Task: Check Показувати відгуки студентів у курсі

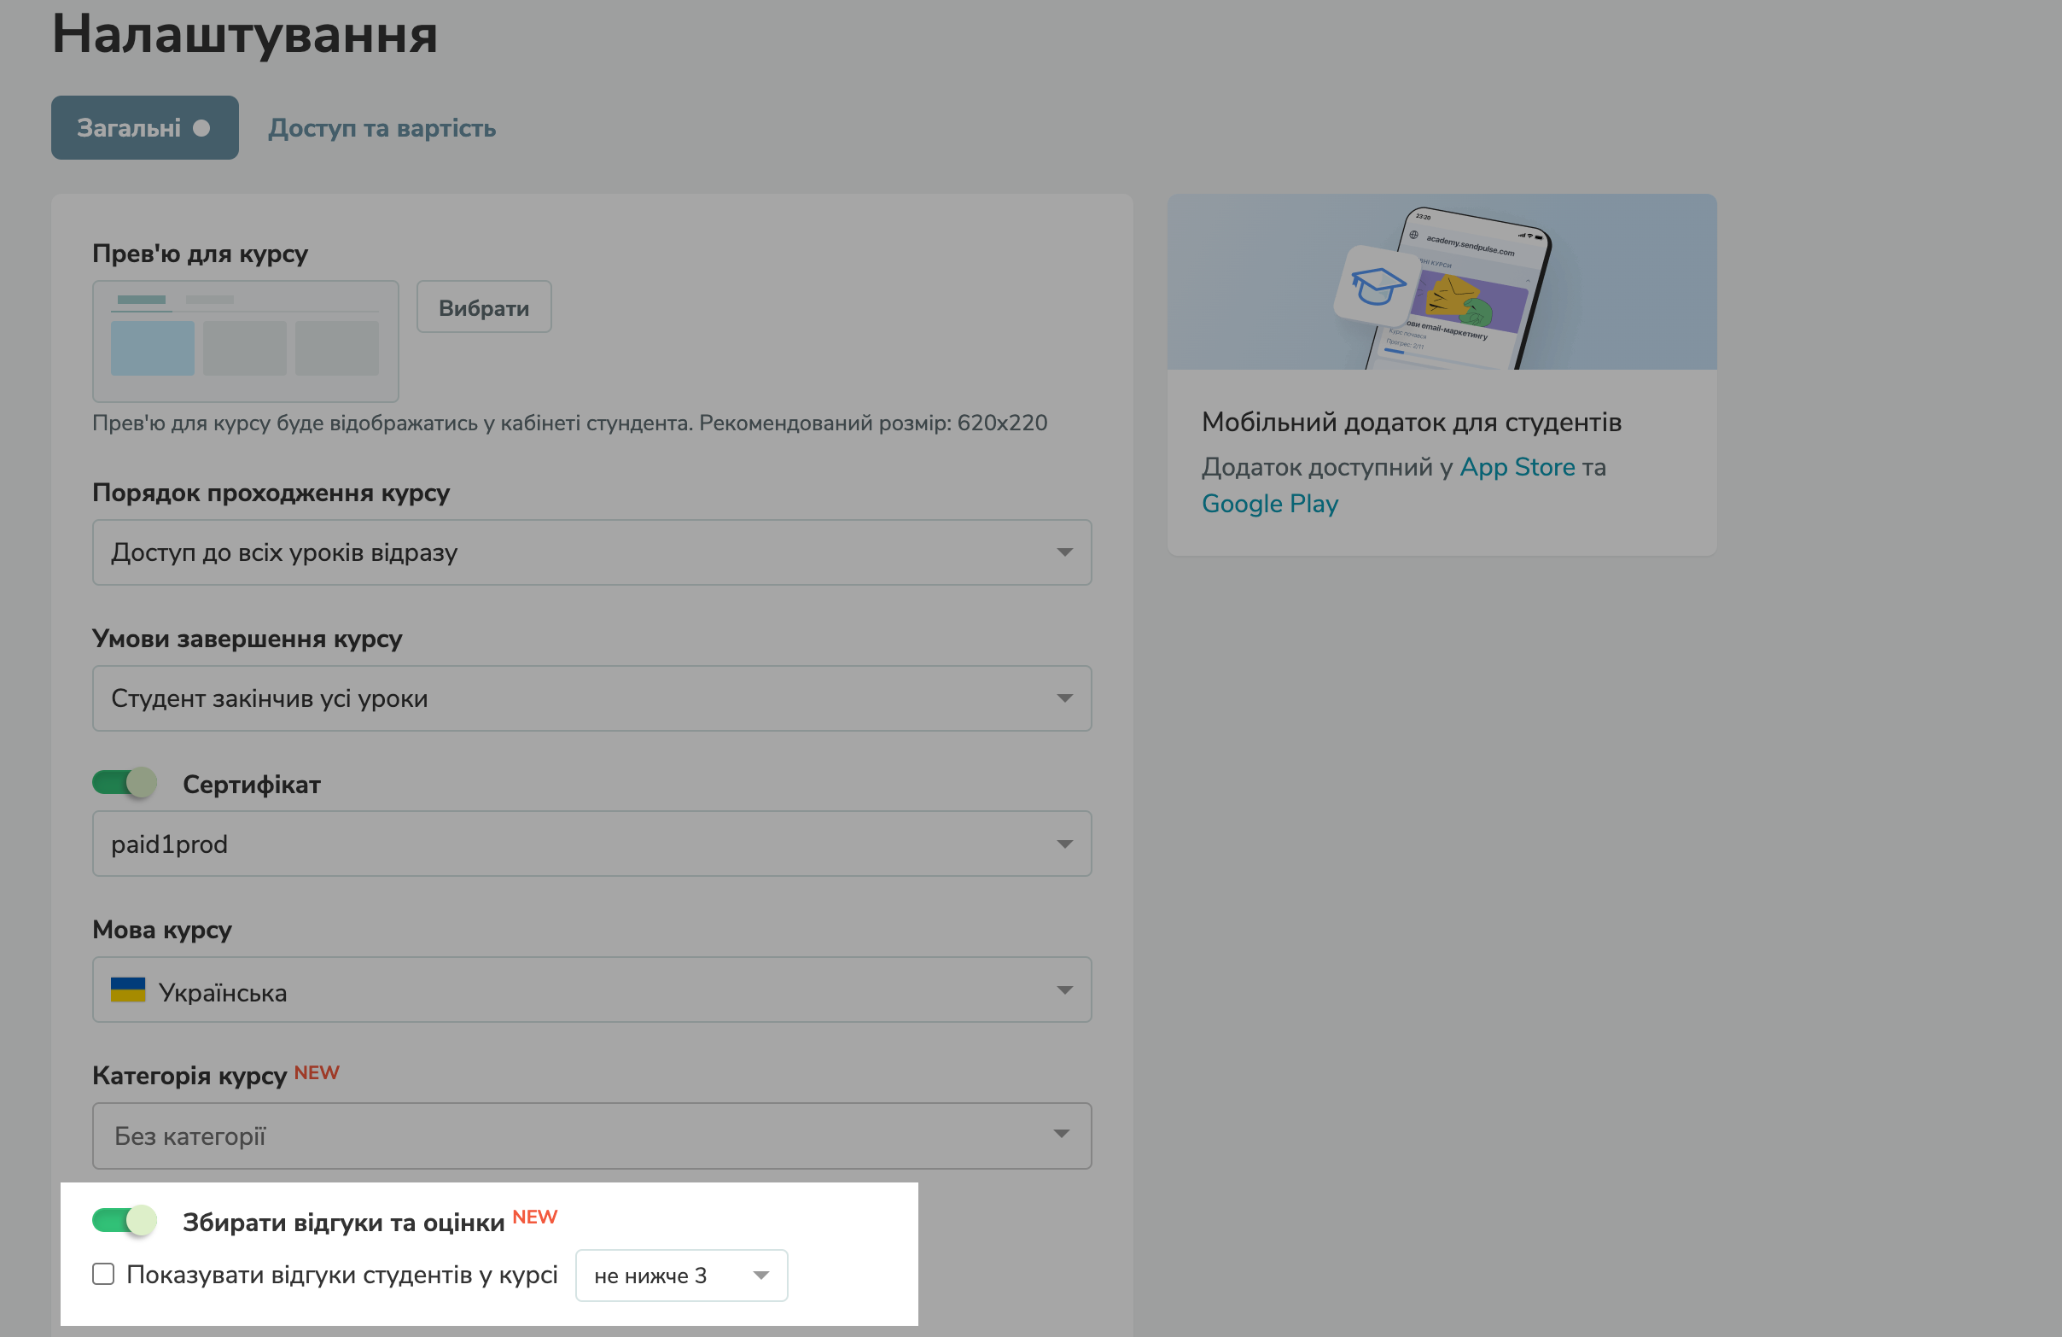Action: 103,1275
